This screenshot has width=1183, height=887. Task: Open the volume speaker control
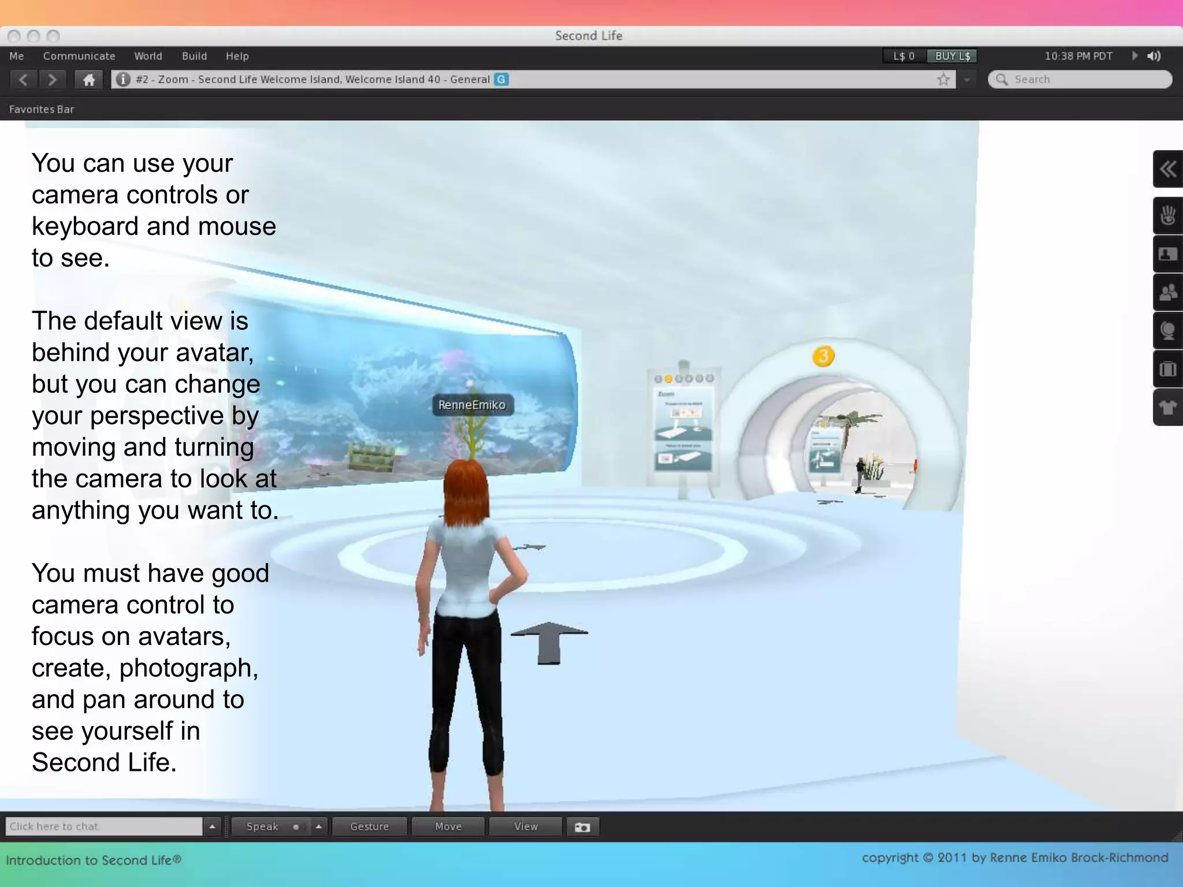[1154, 56]
